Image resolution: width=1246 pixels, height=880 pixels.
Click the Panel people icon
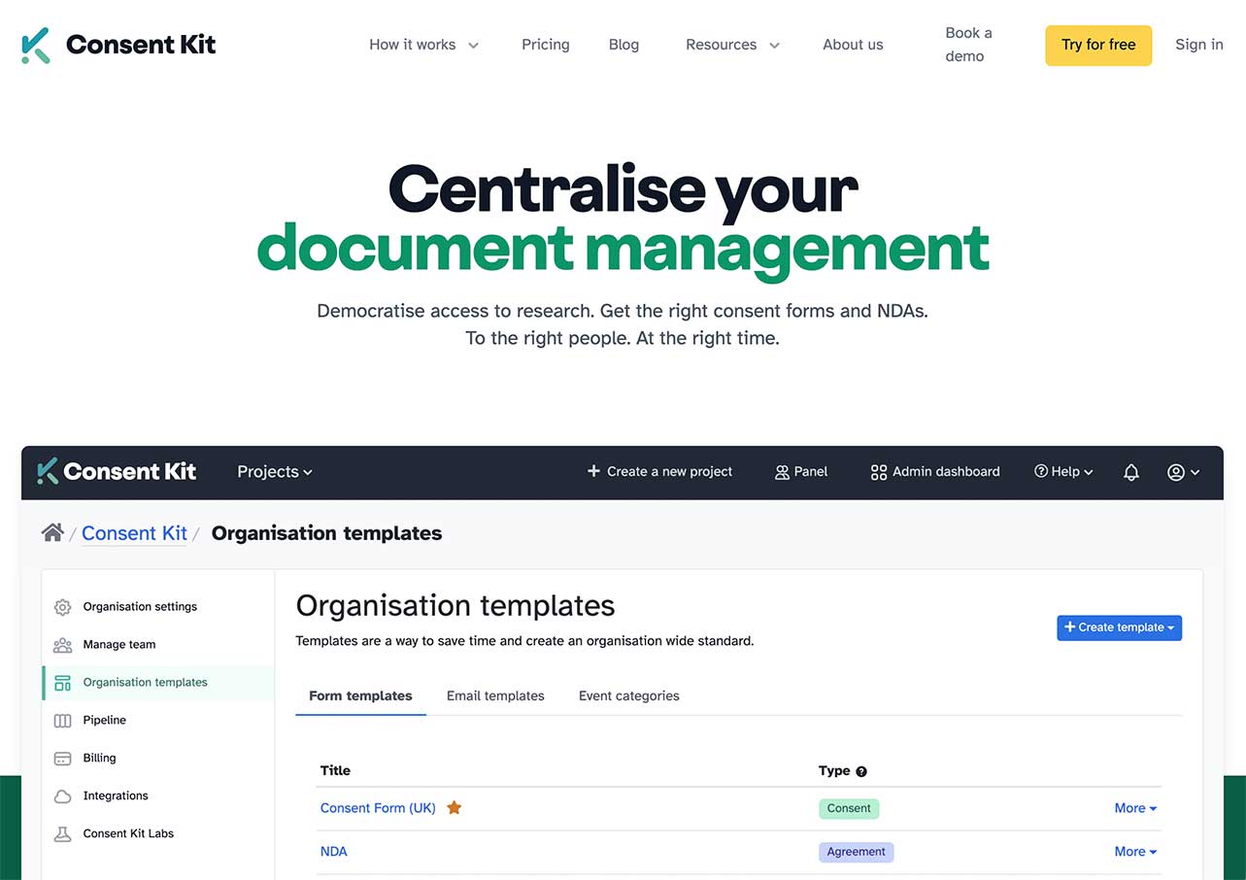coord(782,472)
